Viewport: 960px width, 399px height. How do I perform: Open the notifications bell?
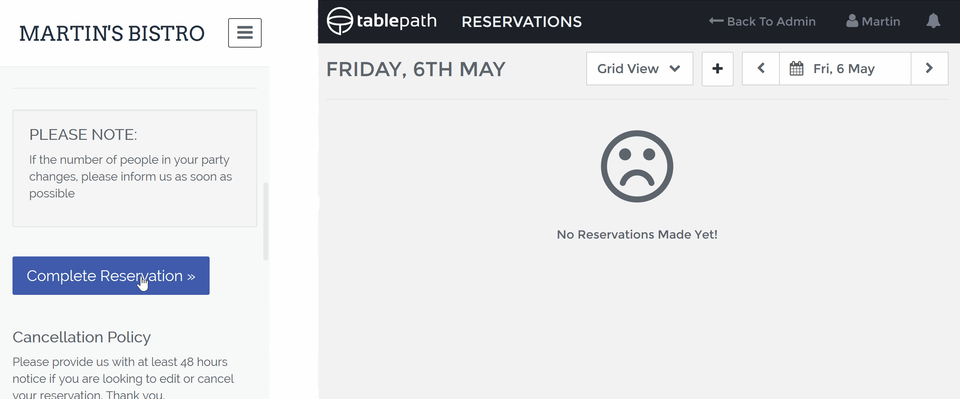coord(933,21)
